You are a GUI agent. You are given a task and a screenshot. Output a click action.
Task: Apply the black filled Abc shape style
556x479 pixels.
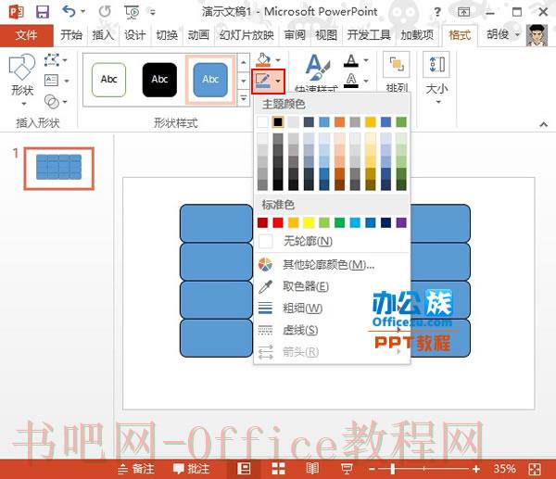coord(159,80)
